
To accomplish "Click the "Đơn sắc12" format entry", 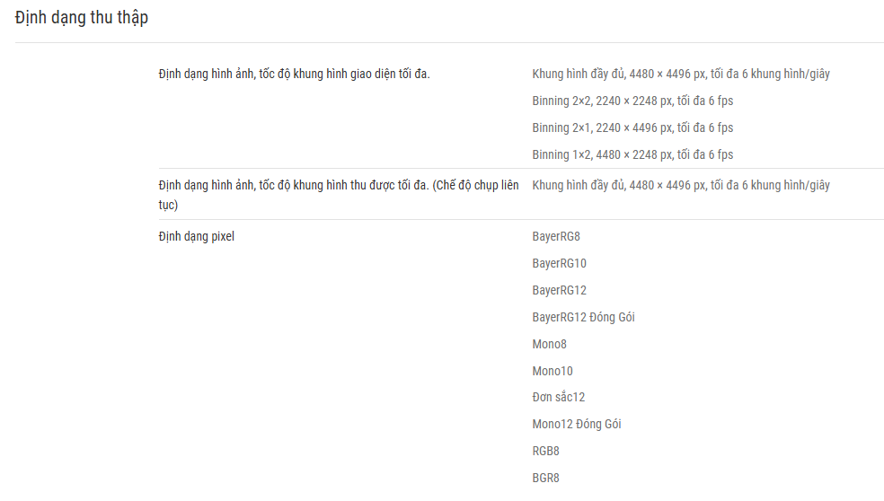I will pyautogui.click(x=559, y=398).
